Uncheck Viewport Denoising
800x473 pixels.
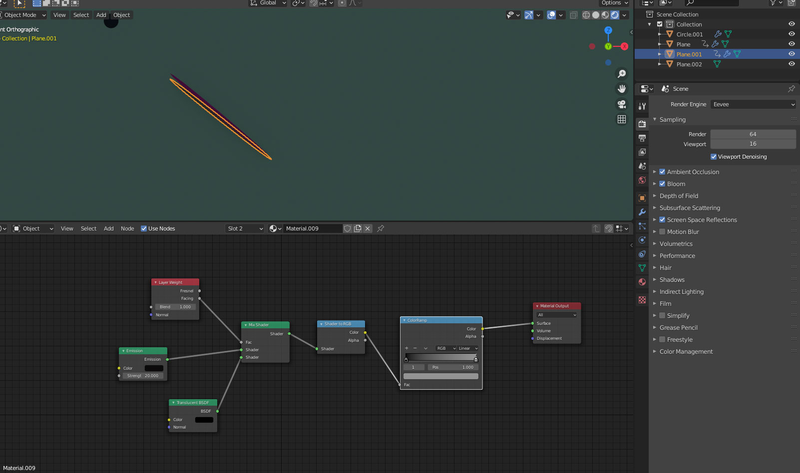[714, 157]
